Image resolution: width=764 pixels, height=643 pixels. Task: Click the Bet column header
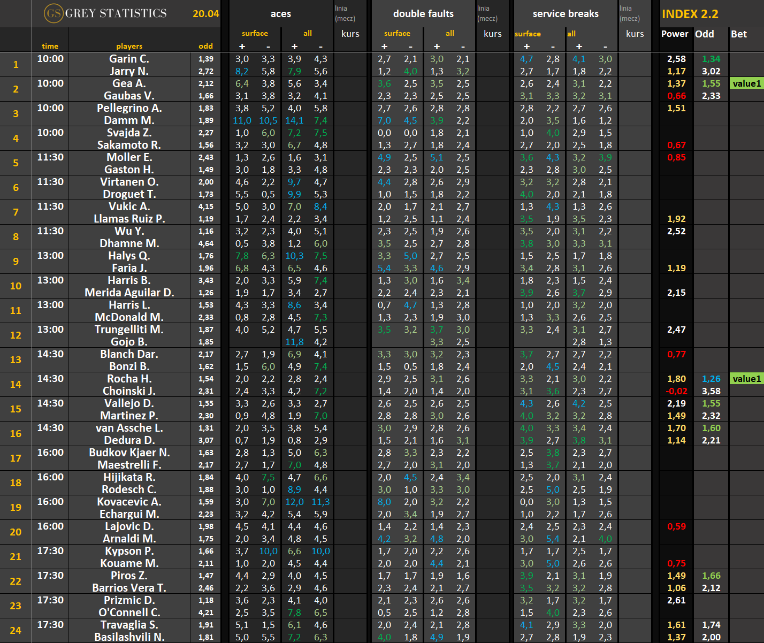tap(738, 34)
